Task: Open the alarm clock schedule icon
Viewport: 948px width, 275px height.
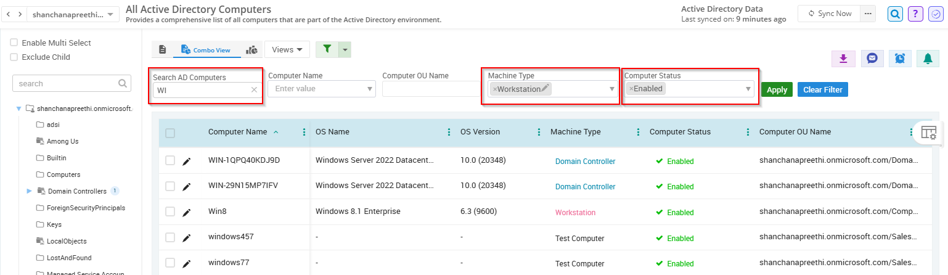Action: tap(900, 59)
